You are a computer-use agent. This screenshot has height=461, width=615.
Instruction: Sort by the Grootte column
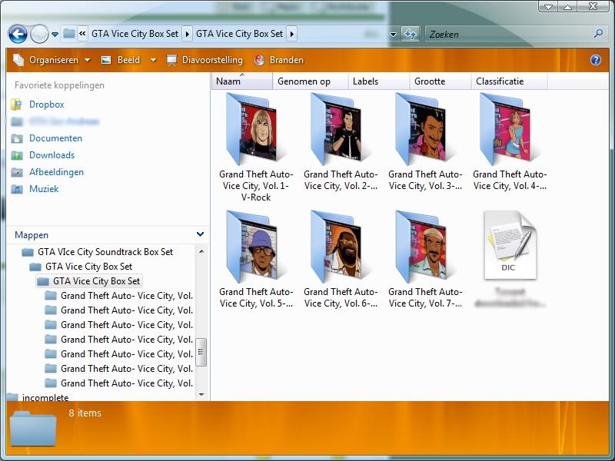(x=440, y=81)
